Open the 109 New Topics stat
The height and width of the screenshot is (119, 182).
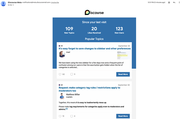69,30
